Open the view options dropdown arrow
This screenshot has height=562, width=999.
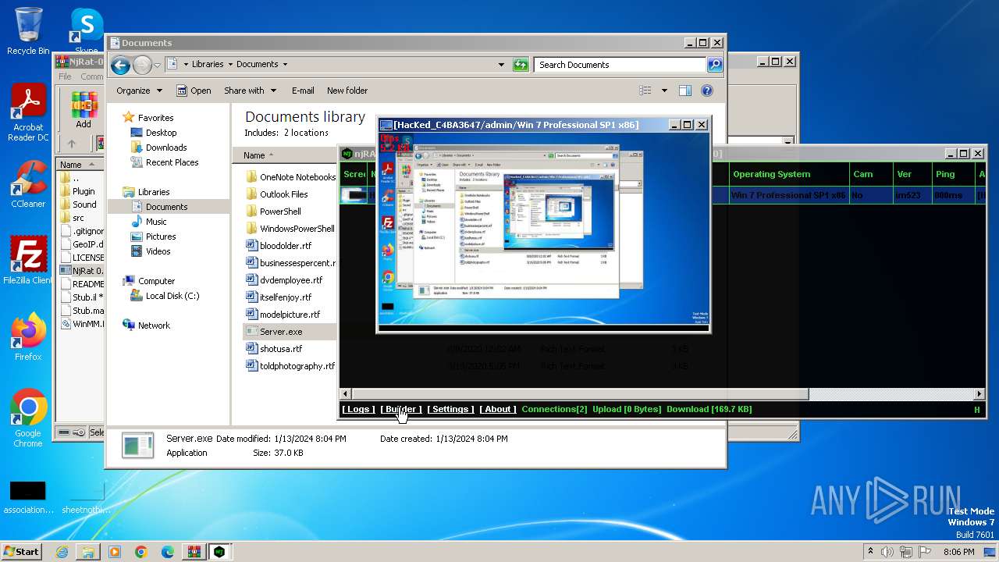click(664, 91)
